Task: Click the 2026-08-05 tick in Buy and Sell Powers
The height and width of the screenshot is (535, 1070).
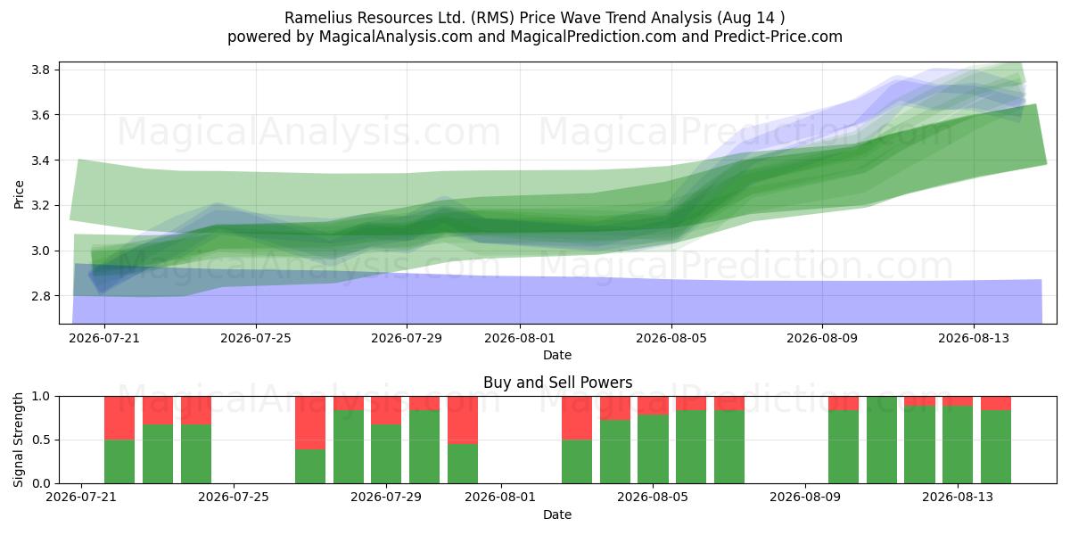Action: (653, 498)
